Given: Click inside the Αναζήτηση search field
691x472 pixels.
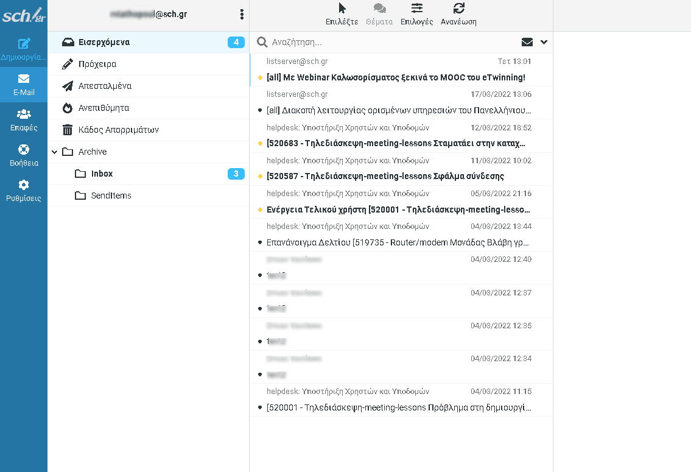Looking at the screenshot, I should pyautogui.click(x=365, y=42).
